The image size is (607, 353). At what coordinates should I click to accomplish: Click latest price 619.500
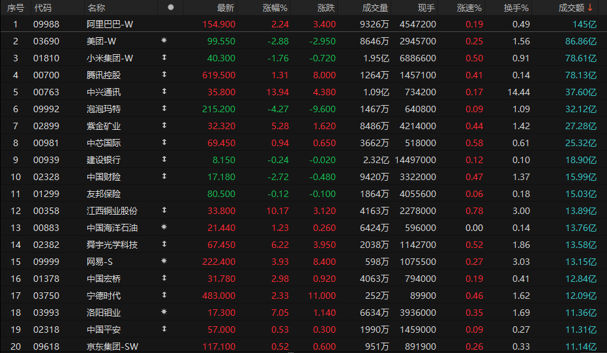pos(218,75)
